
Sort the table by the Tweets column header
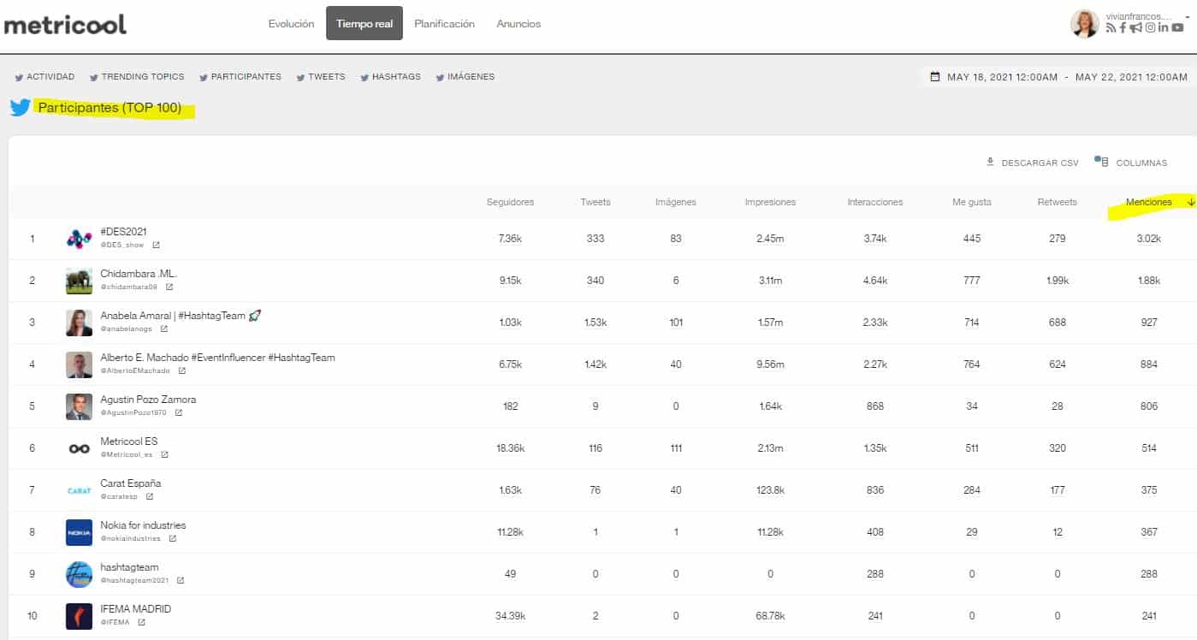tap(596, 202)
